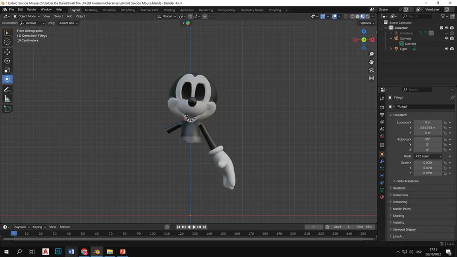Screen dimensions: 457x257
Task: Open the XYZ Euler rotation mode dropdown
Action: (428, 156)
